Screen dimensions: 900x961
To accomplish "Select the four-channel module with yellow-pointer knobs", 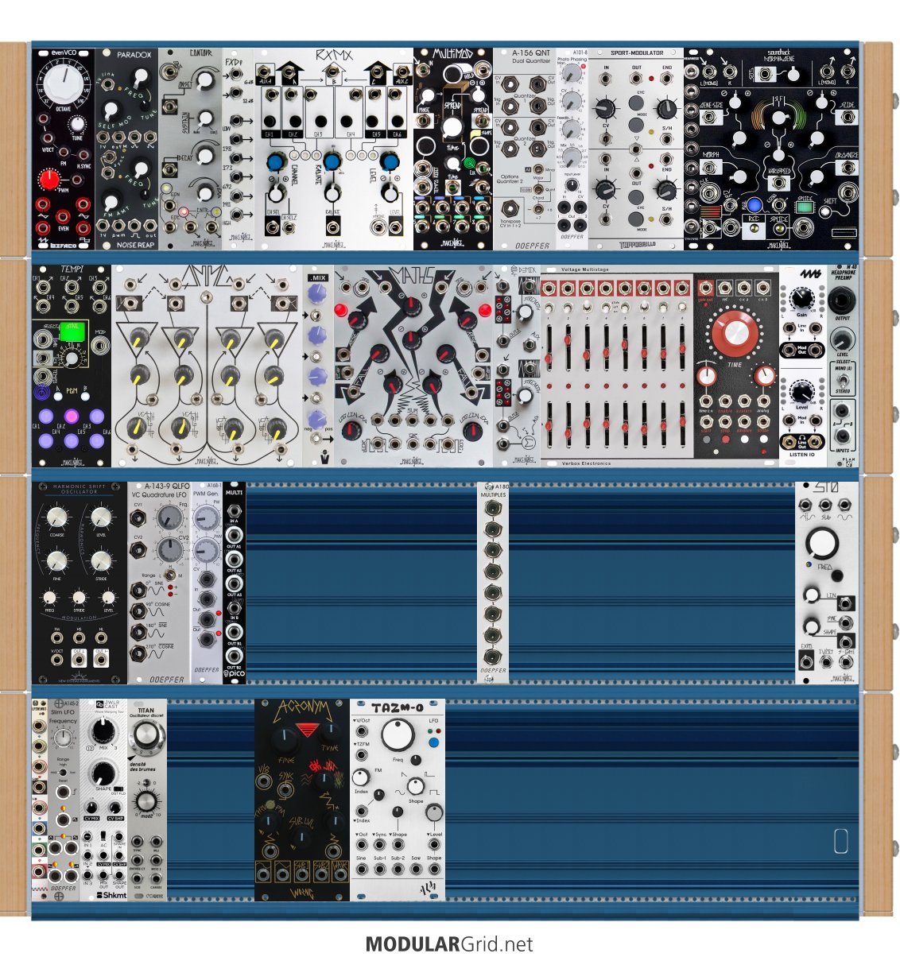I will click(x=206, y=366).
